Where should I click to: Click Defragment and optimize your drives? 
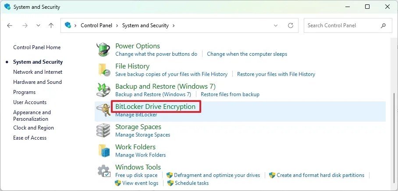tap(217, 175)
